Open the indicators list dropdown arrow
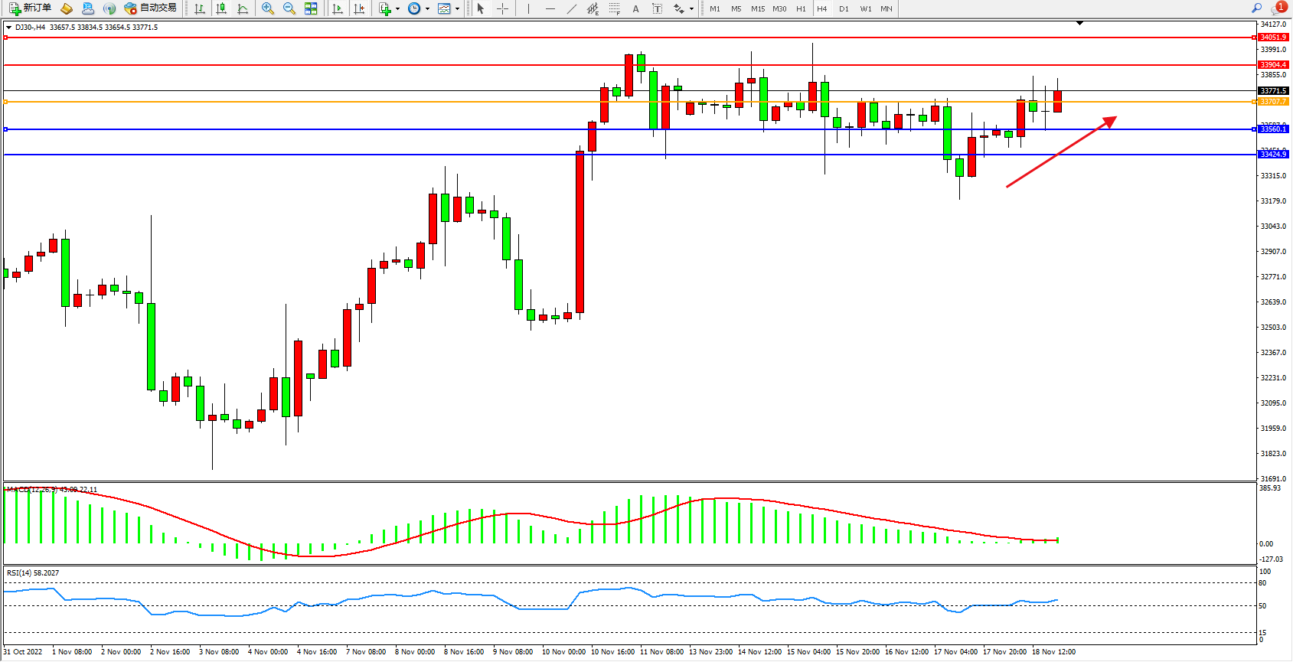 pyautogui.click(x=397, y=9)
